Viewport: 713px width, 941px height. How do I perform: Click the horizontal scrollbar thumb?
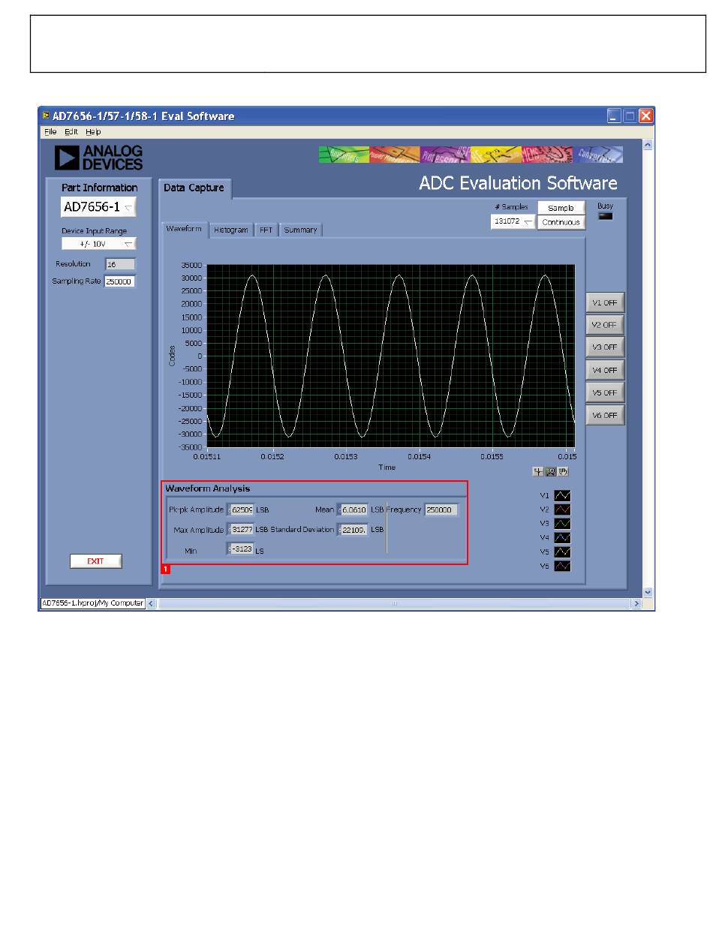click(x=394, y=603)
